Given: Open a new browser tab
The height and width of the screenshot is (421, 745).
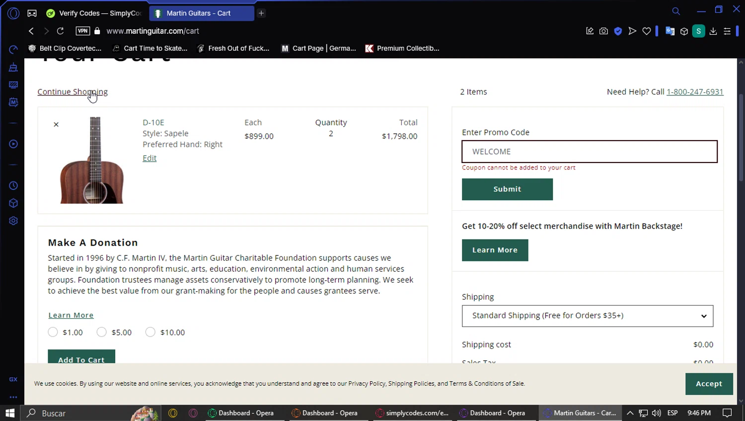Looking at the screenshot, I should point(261,13).
